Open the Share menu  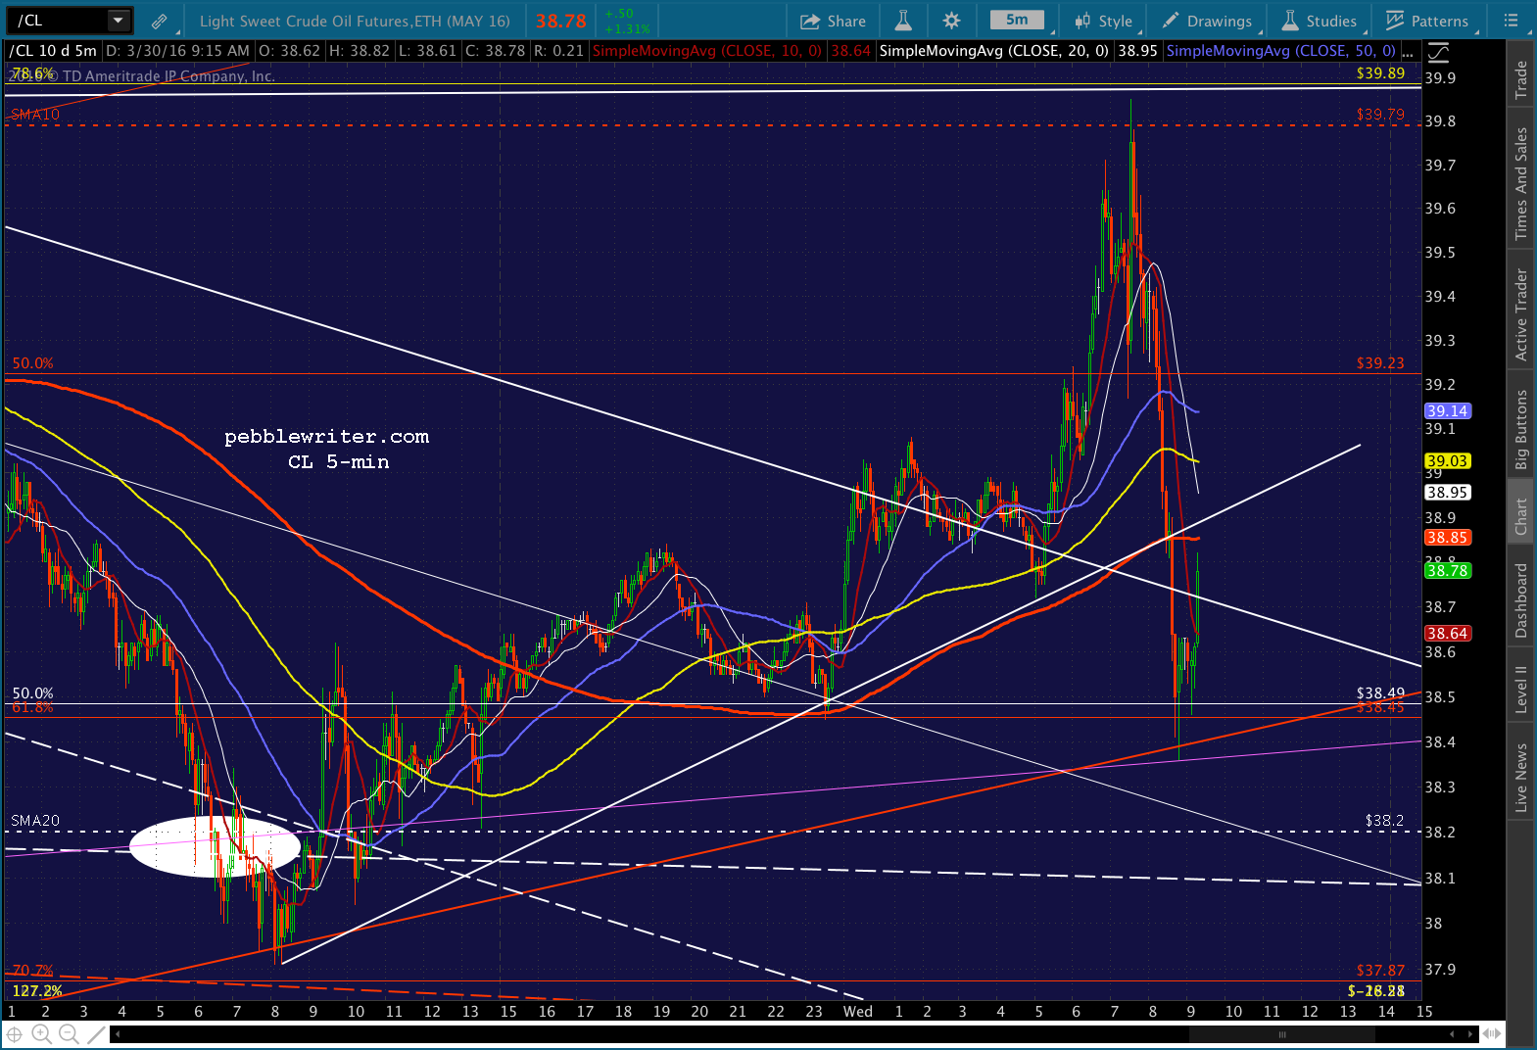click(x=833, y=21)
